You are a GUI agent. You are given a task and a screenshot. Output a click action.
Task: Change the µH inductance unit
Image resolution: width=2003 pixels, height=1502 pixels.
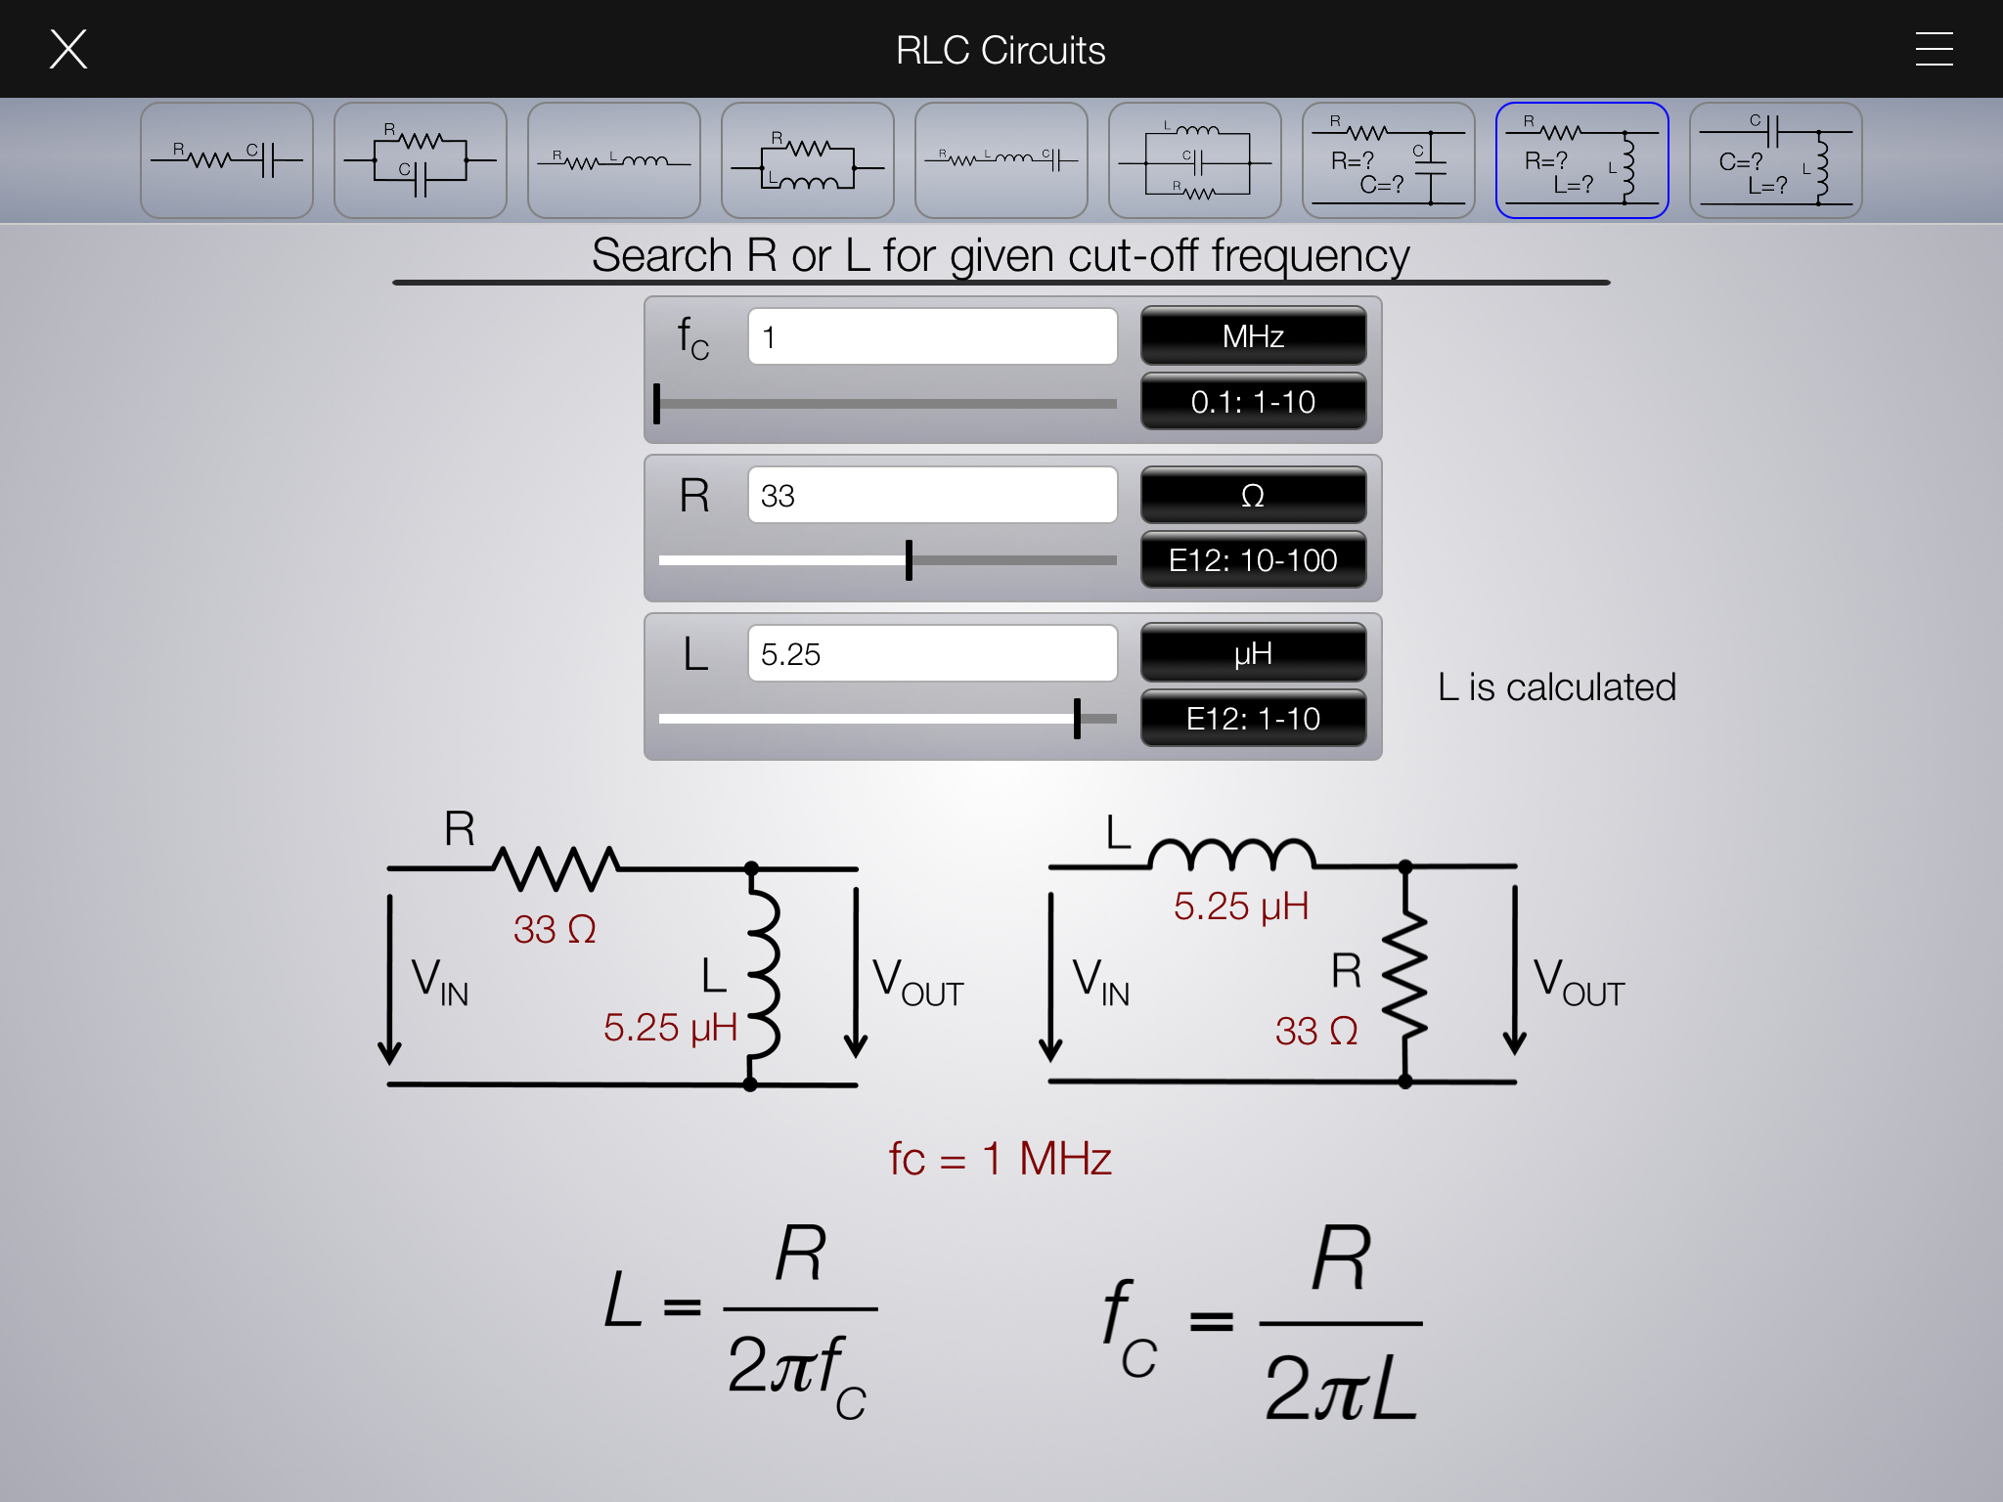1253,653
